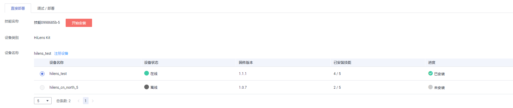
Task: Open the 注册设备 link
Action: click(x=61, y=53)
